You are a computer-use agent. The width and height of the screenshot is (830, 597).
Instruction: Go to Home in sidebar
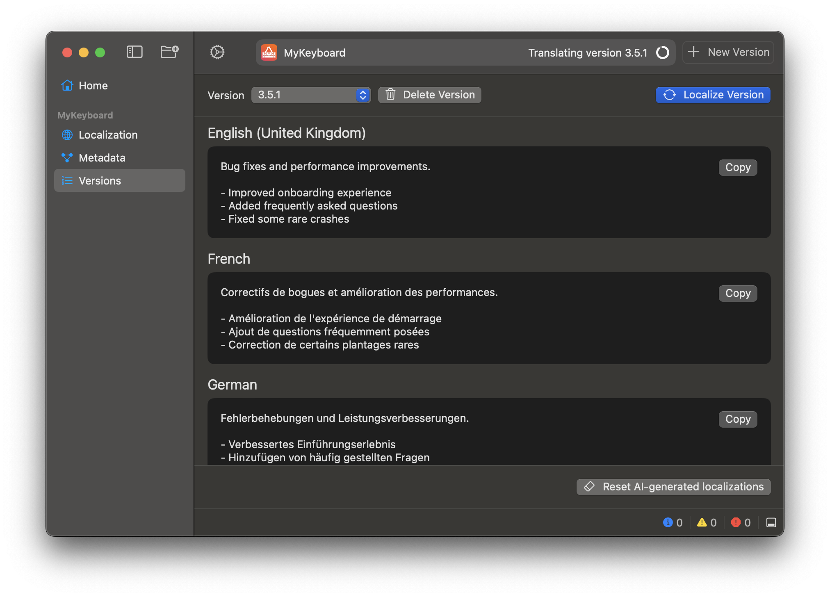click(x=93, y=86)
